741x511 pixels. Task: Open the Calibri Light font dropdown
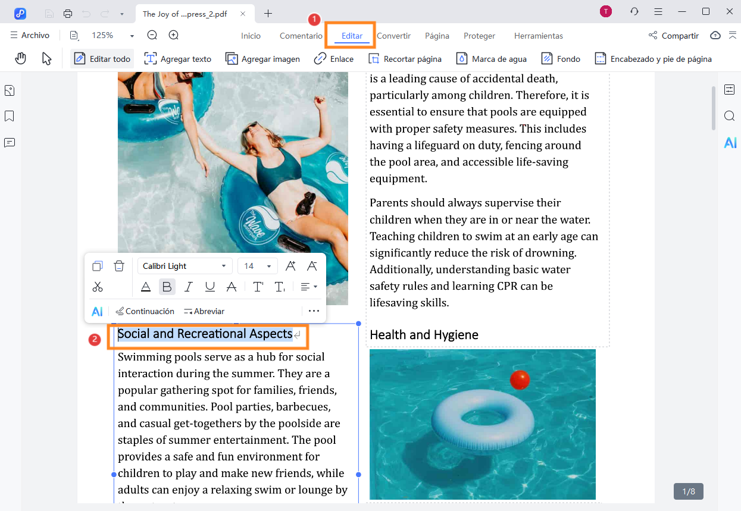pyautogui.click(x=185, y=266)
